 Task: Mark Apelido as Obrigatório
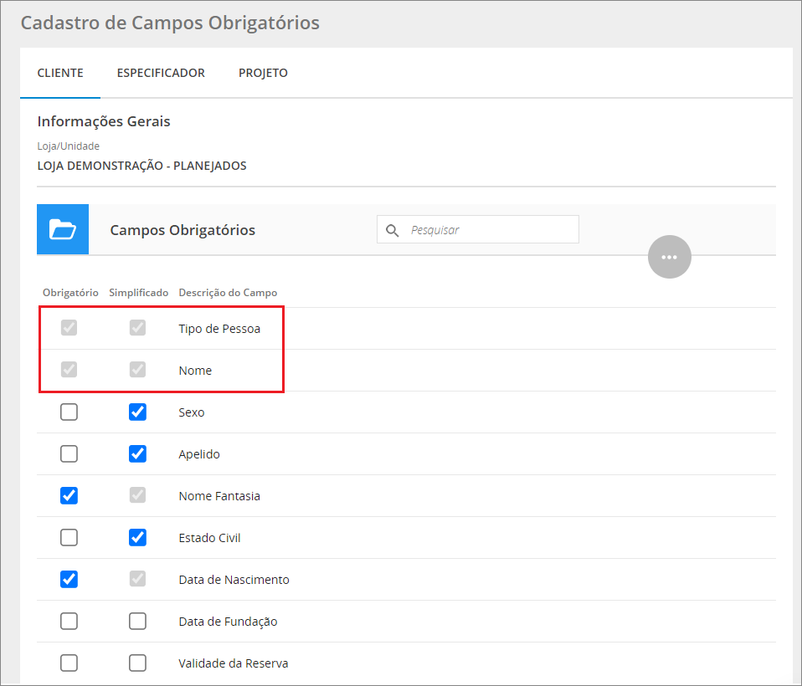point(69,453)
